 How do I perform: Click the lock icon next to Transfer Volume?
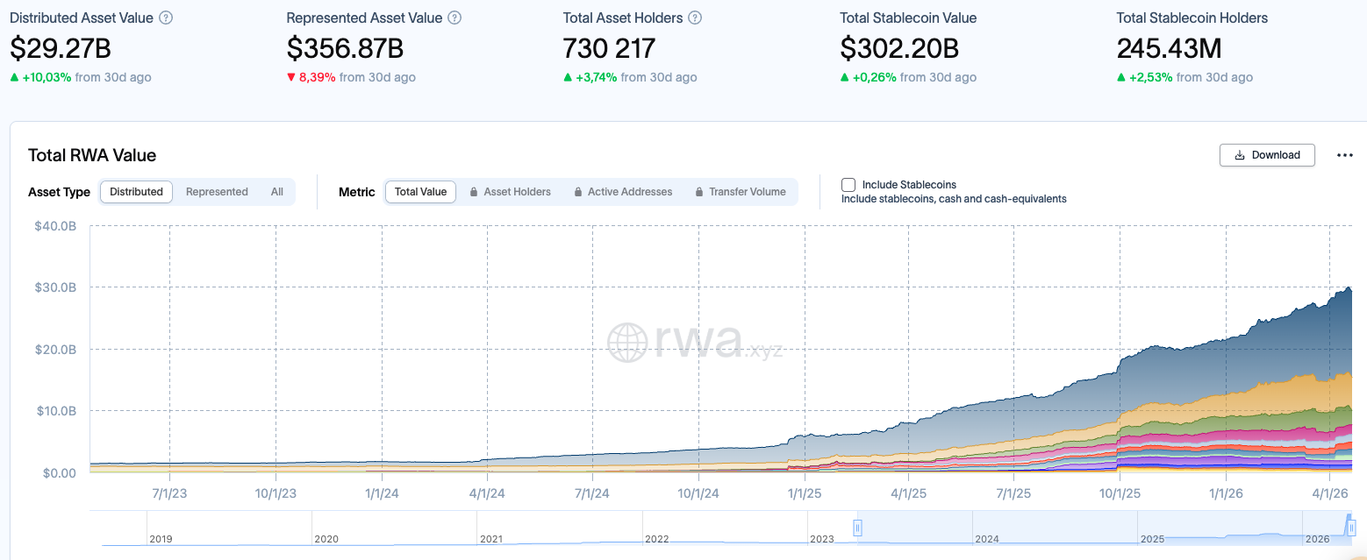click(698, 192)
